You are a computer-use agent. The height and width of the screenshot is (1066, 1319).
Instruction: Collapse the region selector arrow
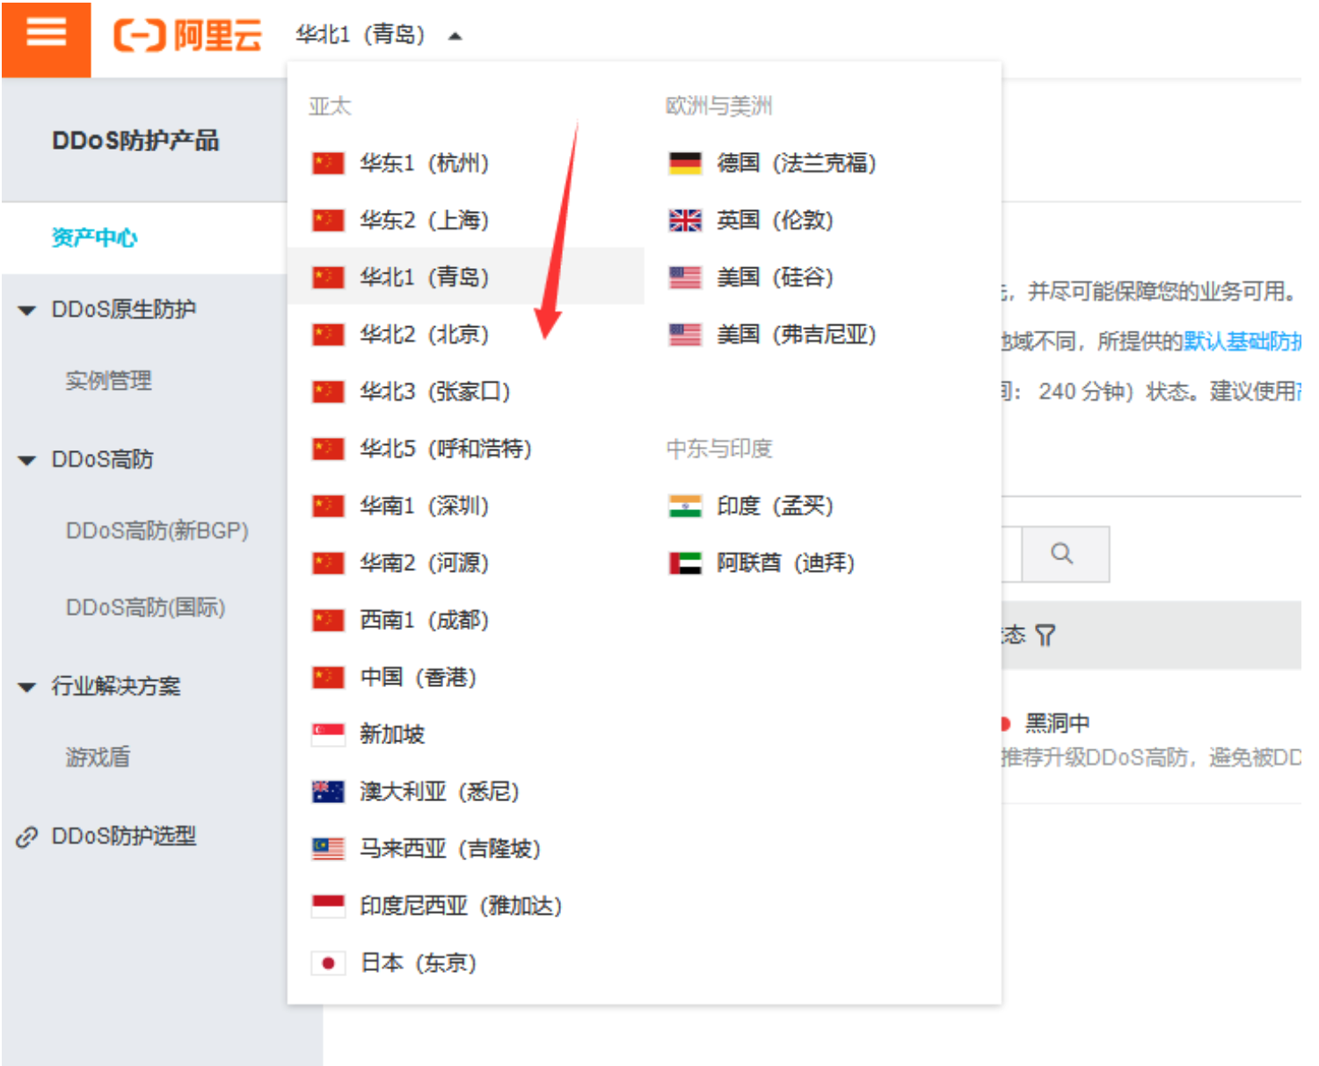pos(455,36)
